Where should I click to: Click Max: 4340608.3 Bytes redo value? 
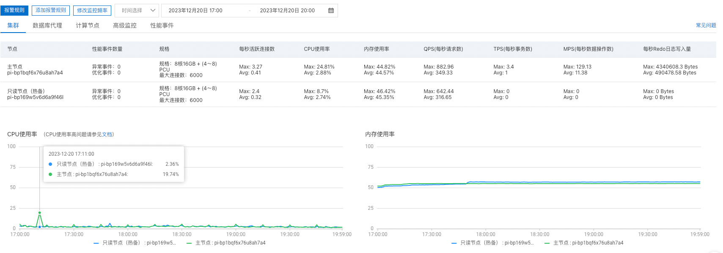point(671,67)
